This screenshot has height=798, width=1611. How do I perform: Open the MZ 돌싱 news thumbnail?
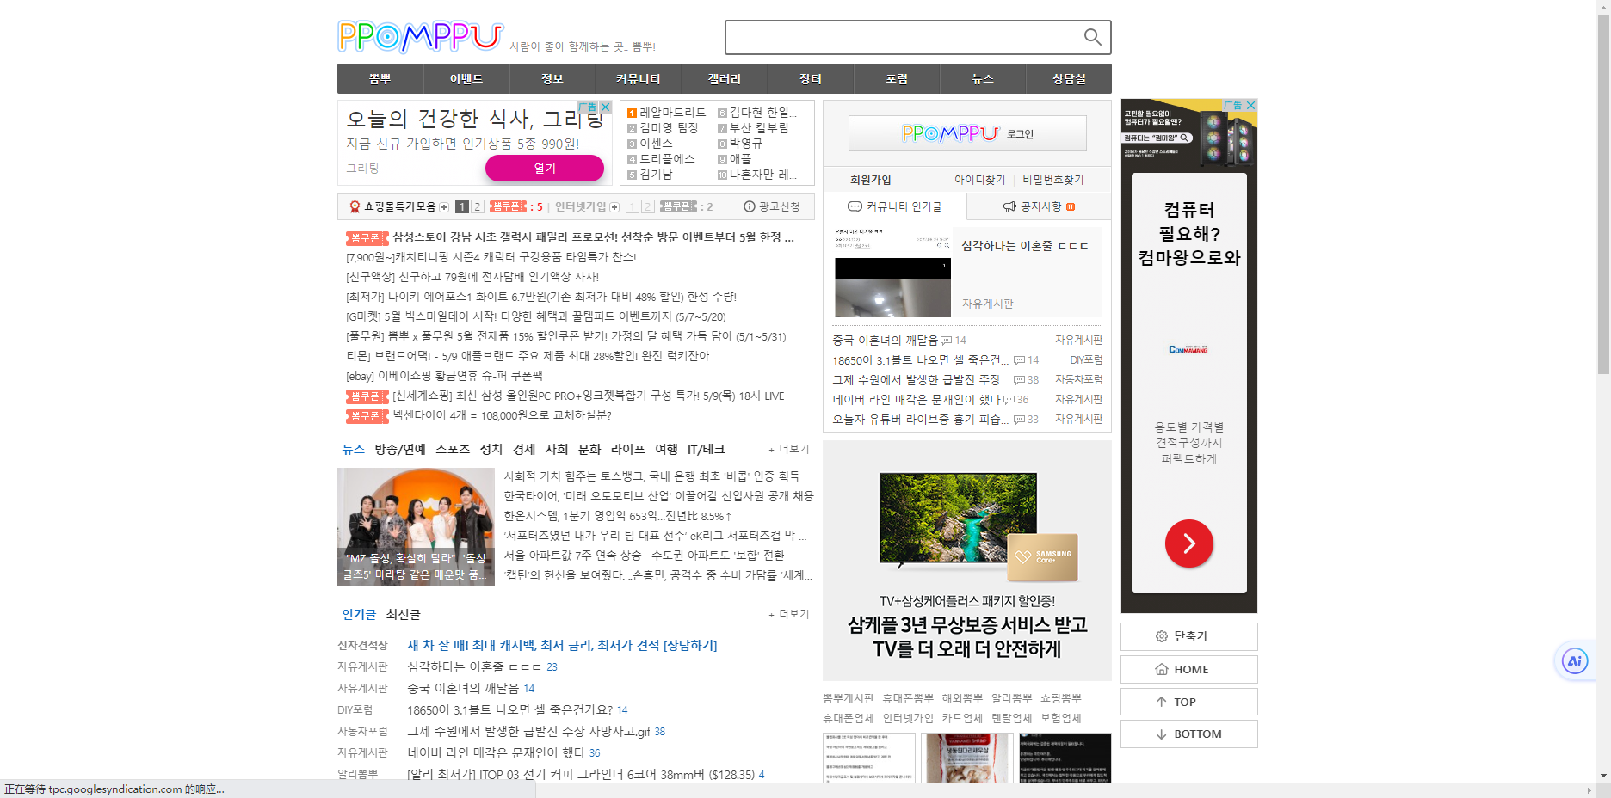416,526
